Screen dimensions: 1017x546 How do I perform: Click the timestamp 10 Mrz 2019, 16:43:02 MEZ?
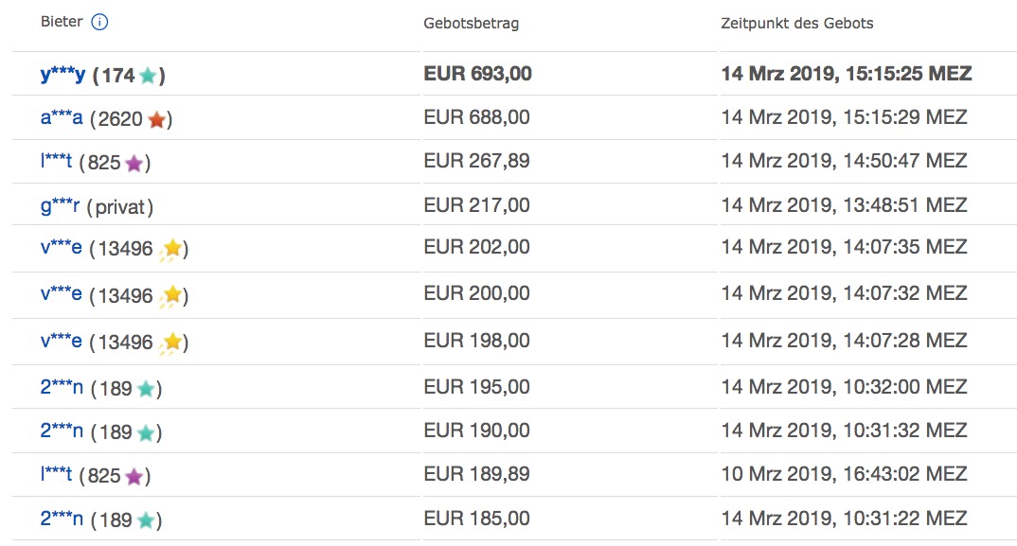point(844,474)
